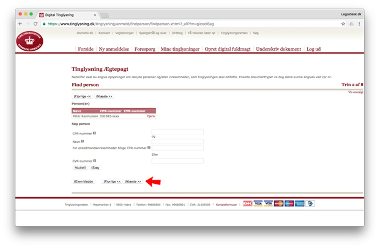Open the Chrome three-dot menu
This screenshot has width=379, height=248.
coord(359,24)
